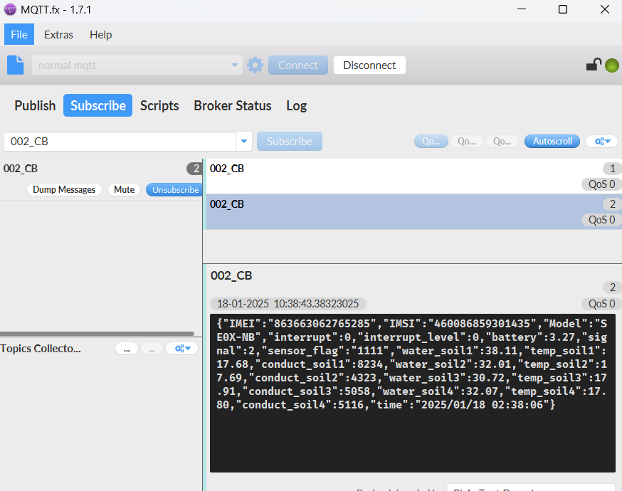Click the QoS 0 badge of message 1
622x491 pixels.
click(601, 184)
